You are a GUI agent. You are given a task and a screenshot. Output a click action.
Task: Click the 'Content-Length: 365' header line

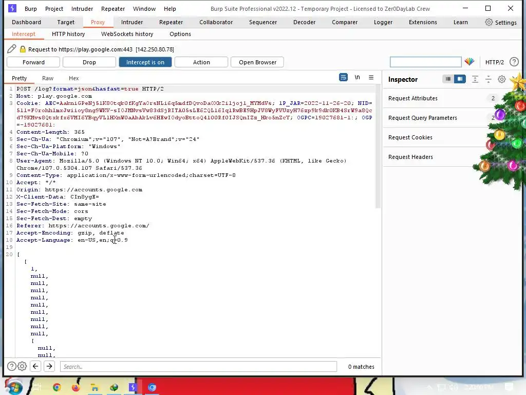(x=51, y=132)
